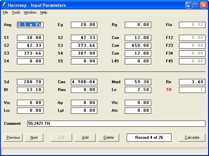
Task: Click the F23 field
Action: click(192, 45)
